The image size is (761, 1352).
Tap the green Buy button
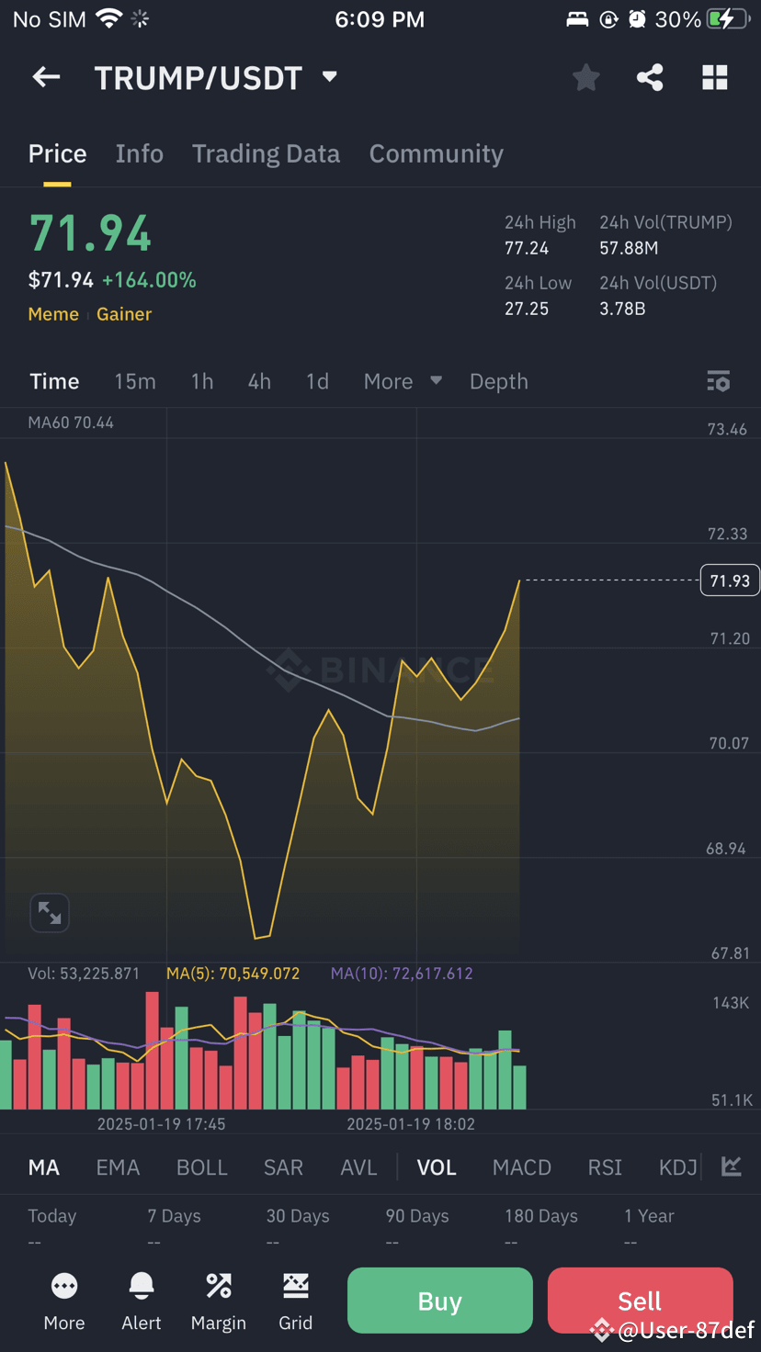(x=440, y=1301)
